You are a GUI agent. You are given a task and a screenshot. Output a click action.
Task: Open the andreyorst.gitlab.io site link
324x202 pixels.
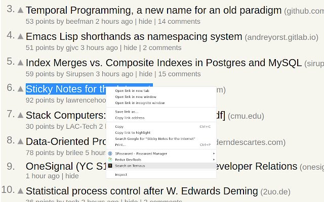pos(281,37)
